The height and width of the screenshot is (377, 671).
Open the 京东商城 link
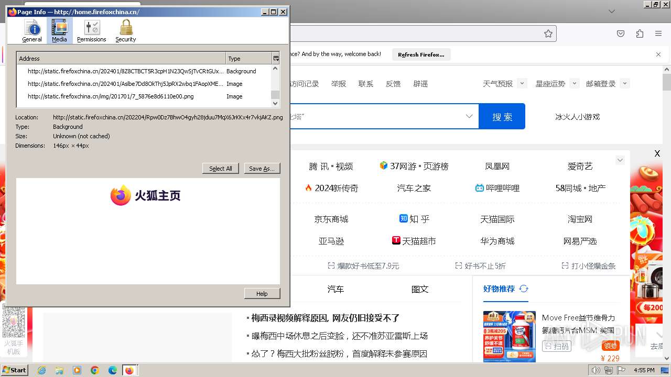click(x=331, y=219)
